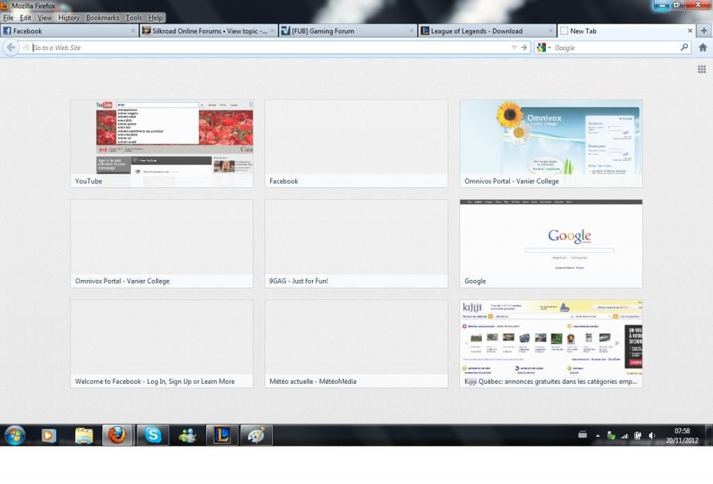
Task: Launch Windows Media Player from taskbar
Action: tap(49, 435)
